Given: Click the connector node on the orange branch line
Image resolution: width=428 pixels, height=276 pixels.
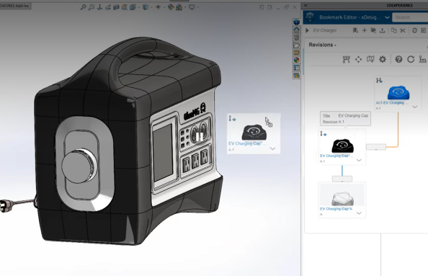Looking at the screenshot, I should tap(376, 147).
